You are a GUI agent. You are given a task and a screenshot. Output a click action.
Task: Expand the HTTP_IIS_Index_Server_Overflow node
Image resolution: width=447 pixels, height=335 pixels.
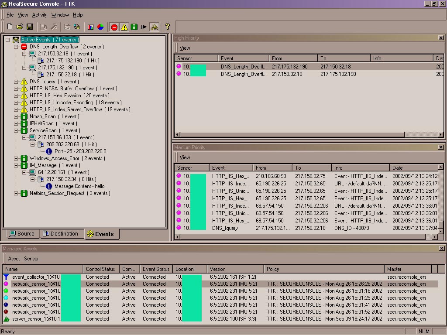tap(16, 109)
